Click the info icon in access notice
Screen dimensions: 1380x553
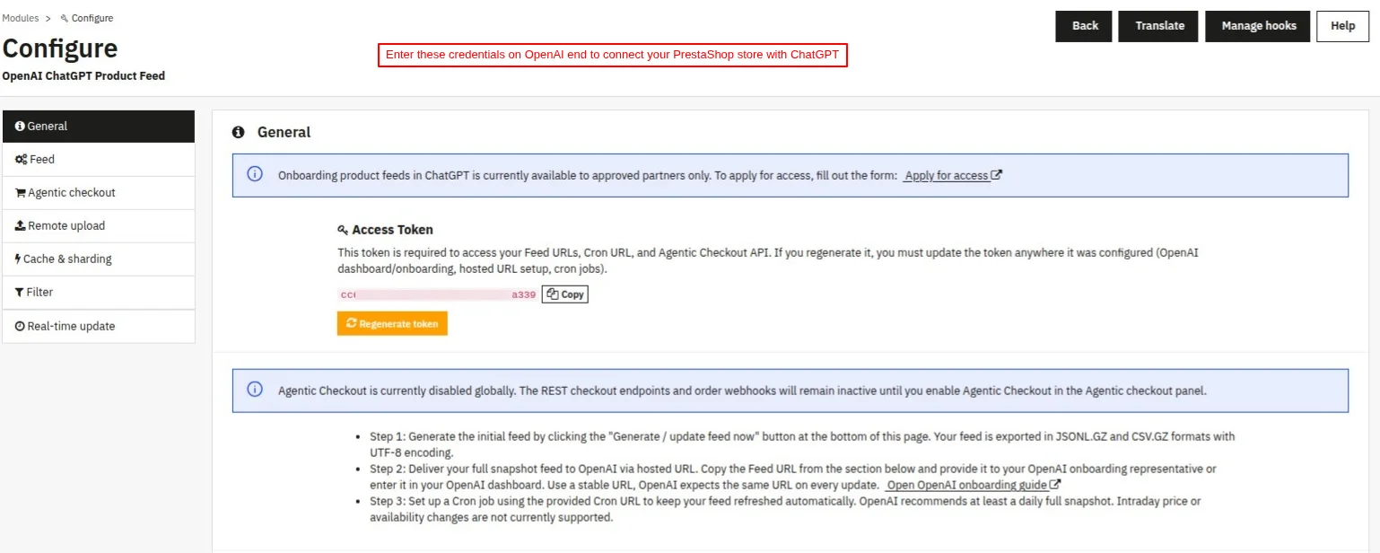[255, 175]
